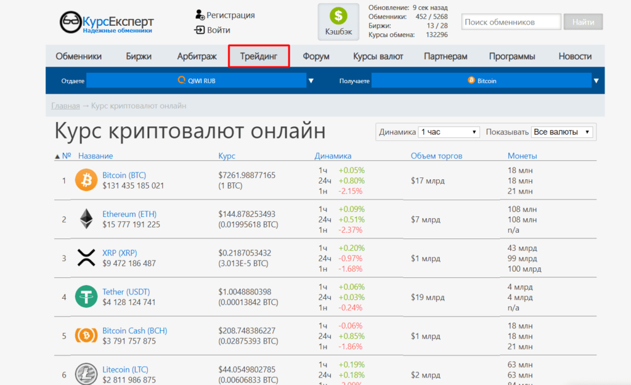Click the Найти search button
The height and width of the screenshot is (385, 631).
[583, 22]
